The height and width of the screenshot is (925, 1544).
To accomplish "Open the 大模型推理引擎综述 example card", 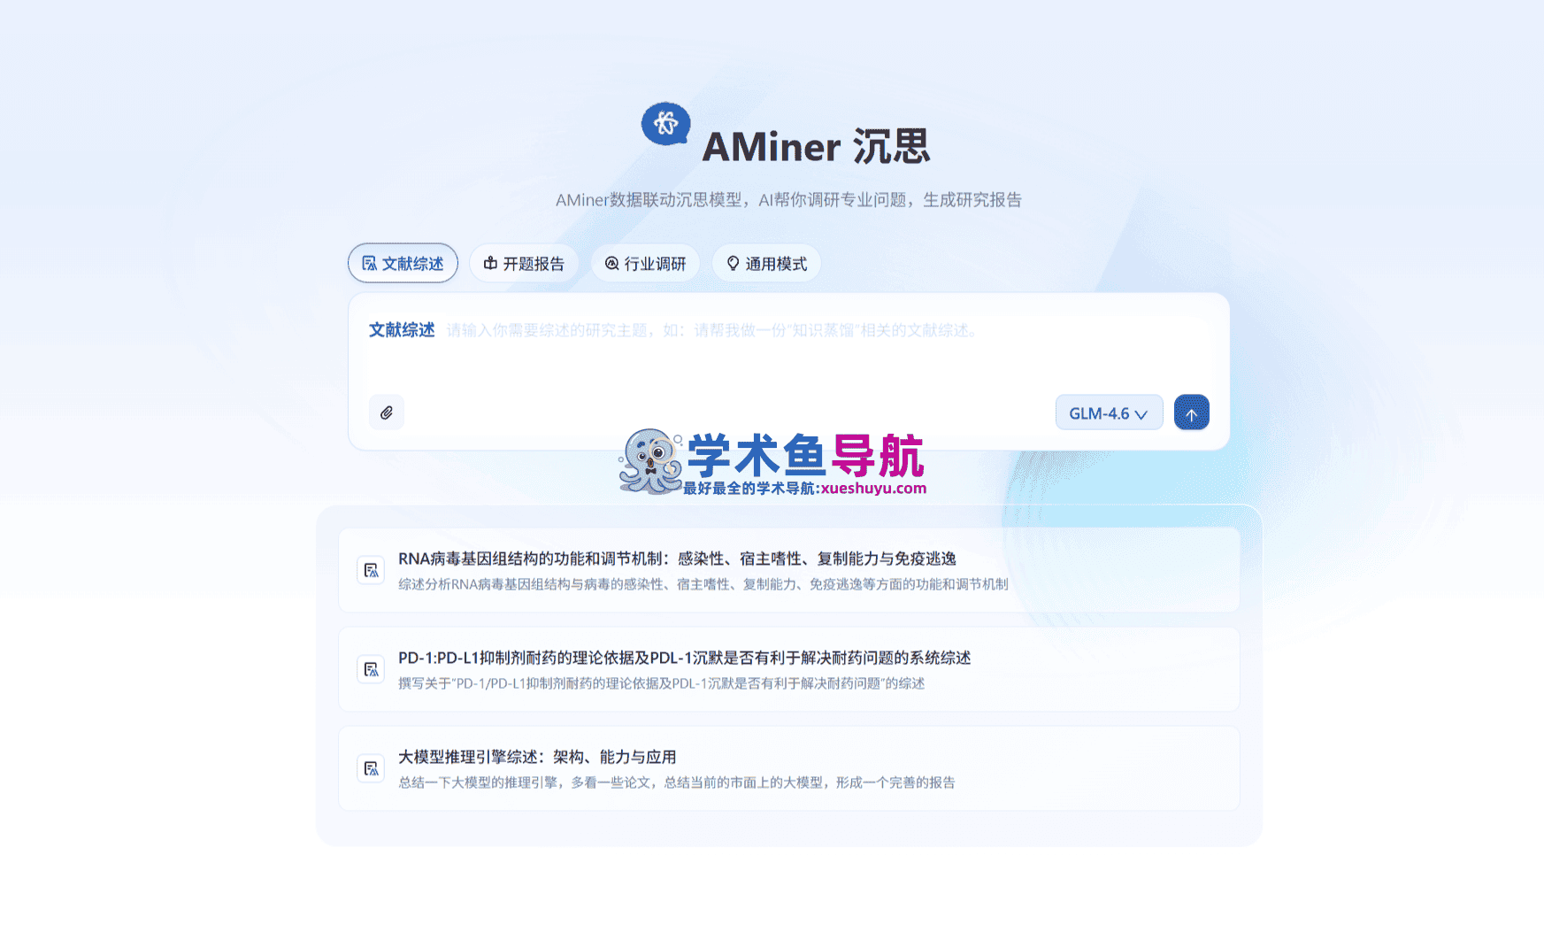I will pos(789,768).
